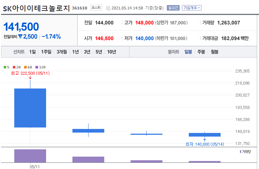Click the 최저 140,000 (05/14) annotation
The height and width of the screenshot is (169, 259).
(x=205, y=144)
